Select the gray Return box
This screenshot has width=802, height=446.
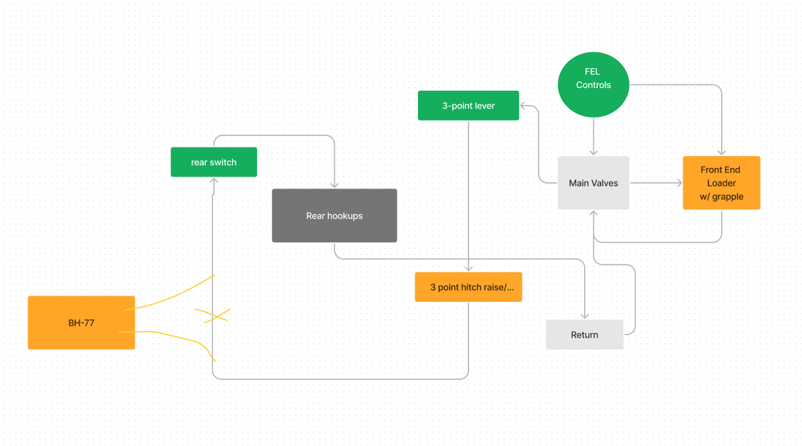click(x=584, y=335)
